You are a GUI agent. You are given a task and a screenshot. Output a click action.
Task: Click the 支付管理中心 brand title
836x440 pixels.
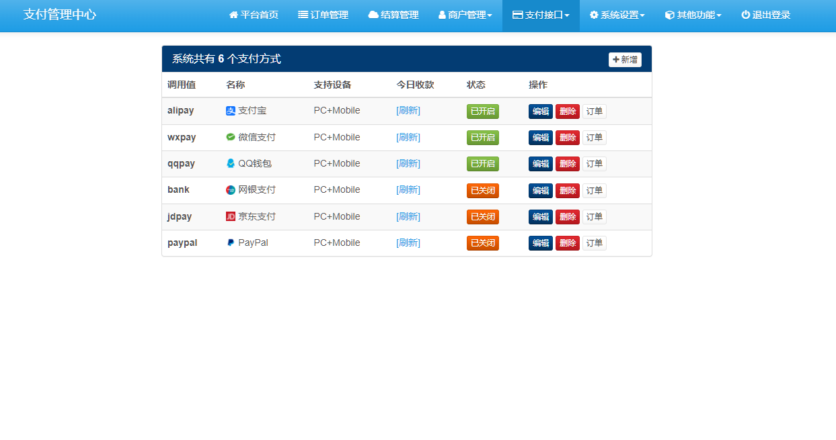[x=60, y=14]
